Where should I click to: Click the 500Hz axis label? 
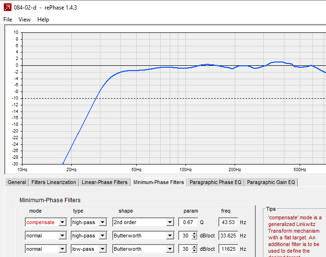(x=300, y=170)
